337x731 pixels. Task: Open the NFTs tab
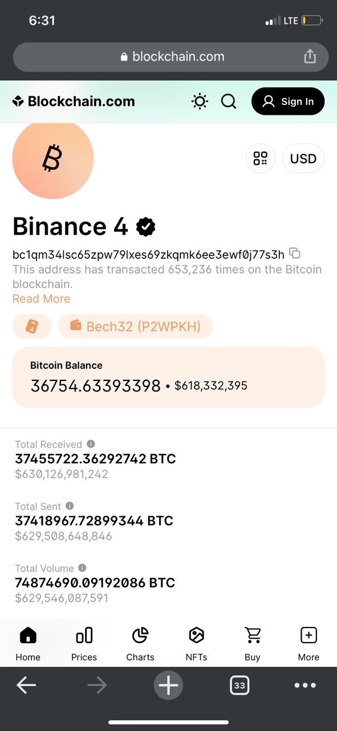click(x=196, y=644)
